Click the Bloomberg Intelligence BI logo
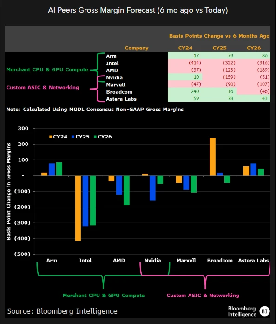 264,311
